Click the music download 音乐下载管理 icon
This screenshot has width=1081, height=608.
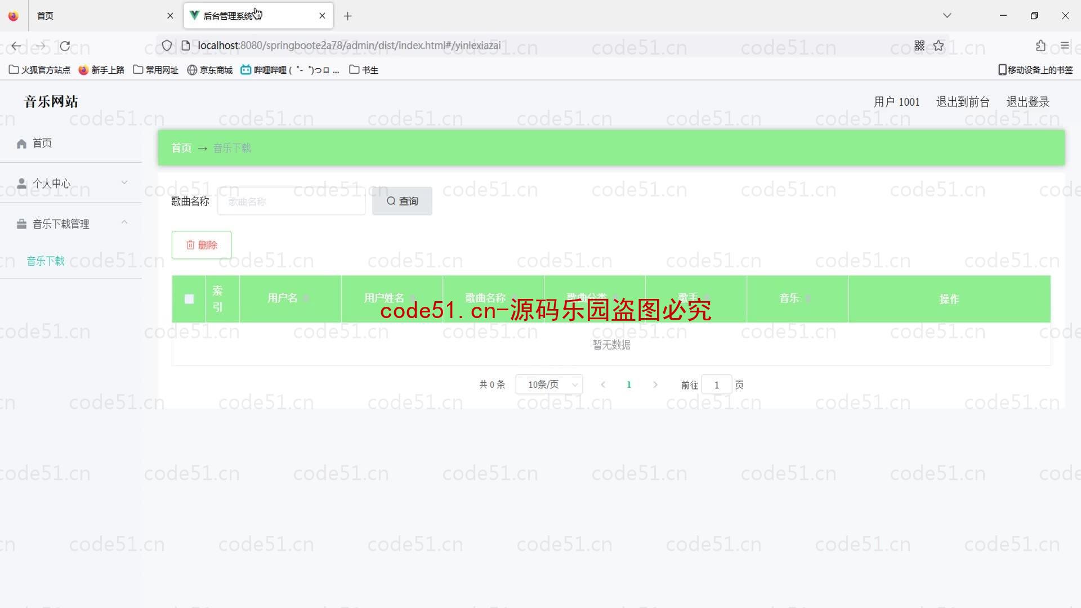coord(21,223)
